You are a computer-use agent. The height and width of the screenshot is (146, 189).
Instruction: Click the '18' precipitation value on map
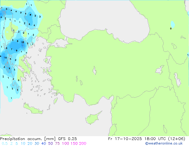pos(23,42)
